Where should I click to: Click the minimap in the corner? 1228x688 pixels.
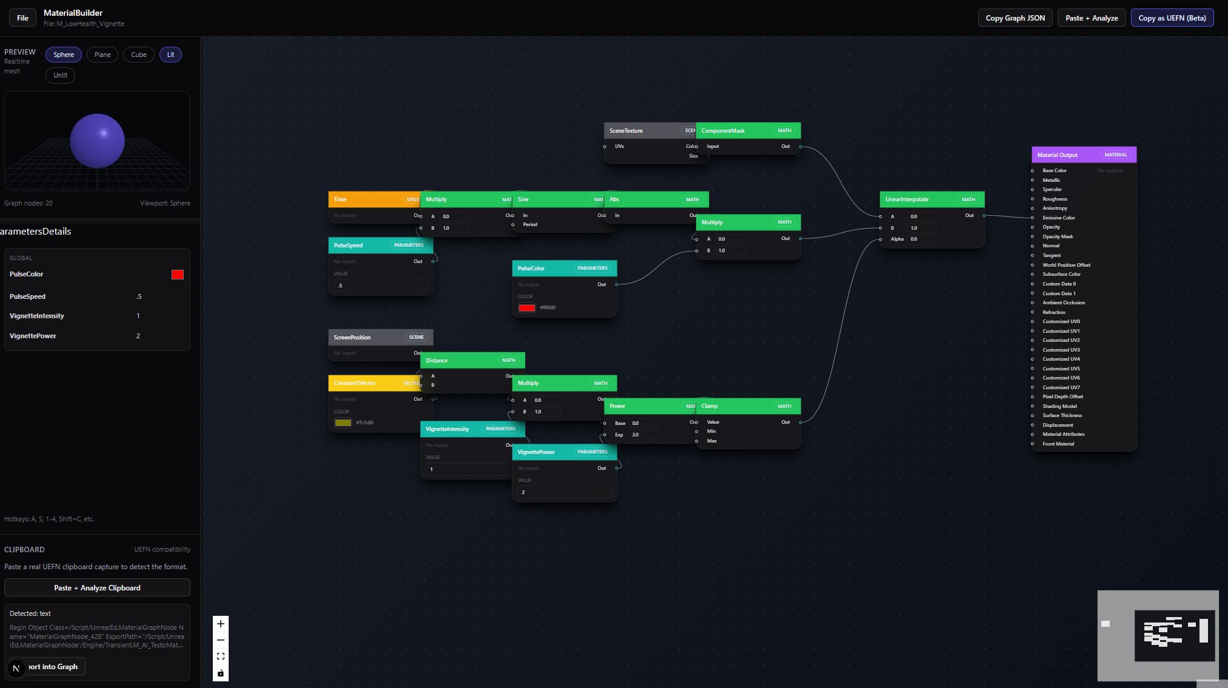point(1158,635)
